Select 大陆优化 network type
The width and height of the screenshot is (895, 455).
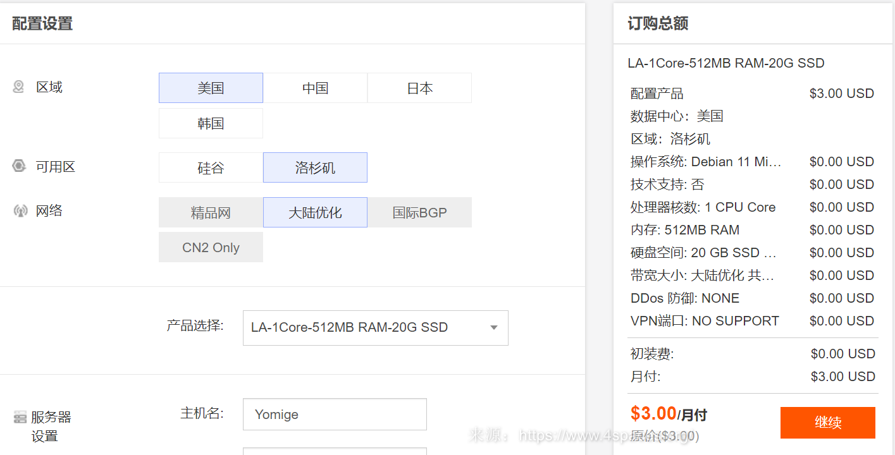coord(315,212)
